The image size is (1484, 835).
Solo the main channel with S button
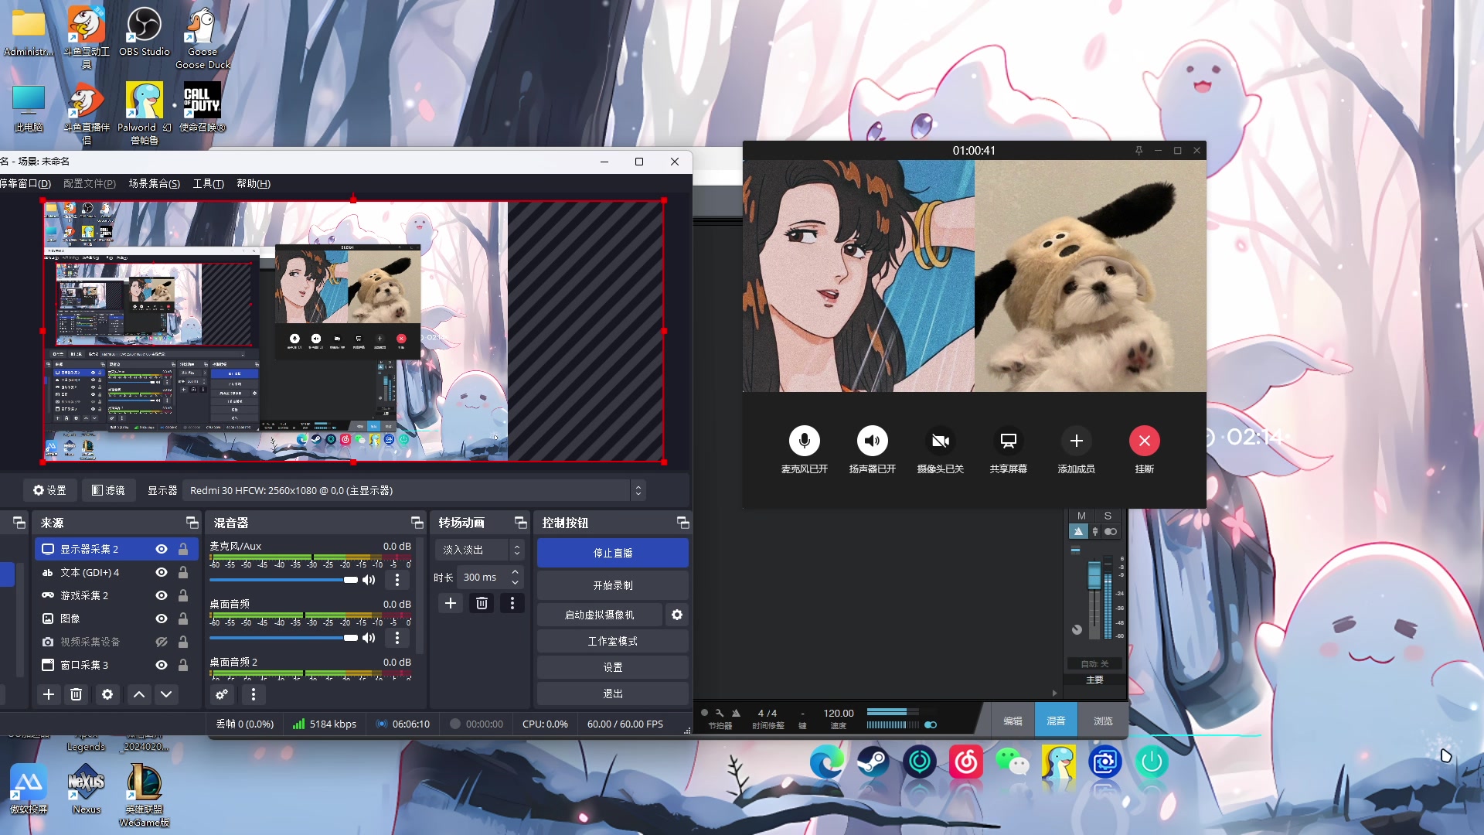point(1108,516)
